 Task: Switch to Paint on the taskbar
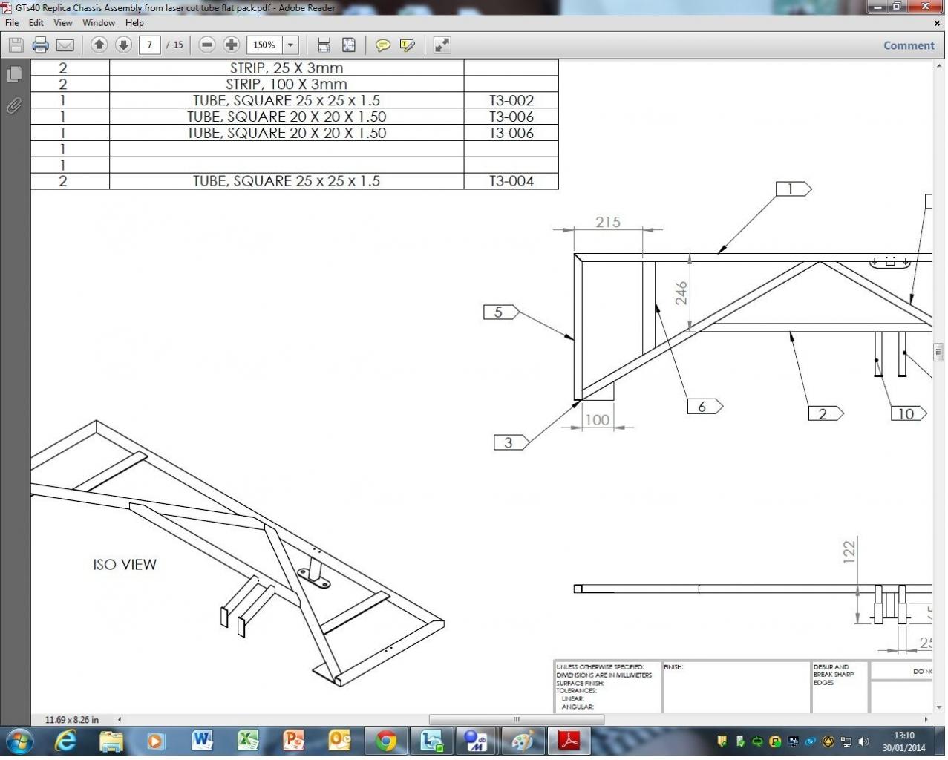tap(523, 741)
